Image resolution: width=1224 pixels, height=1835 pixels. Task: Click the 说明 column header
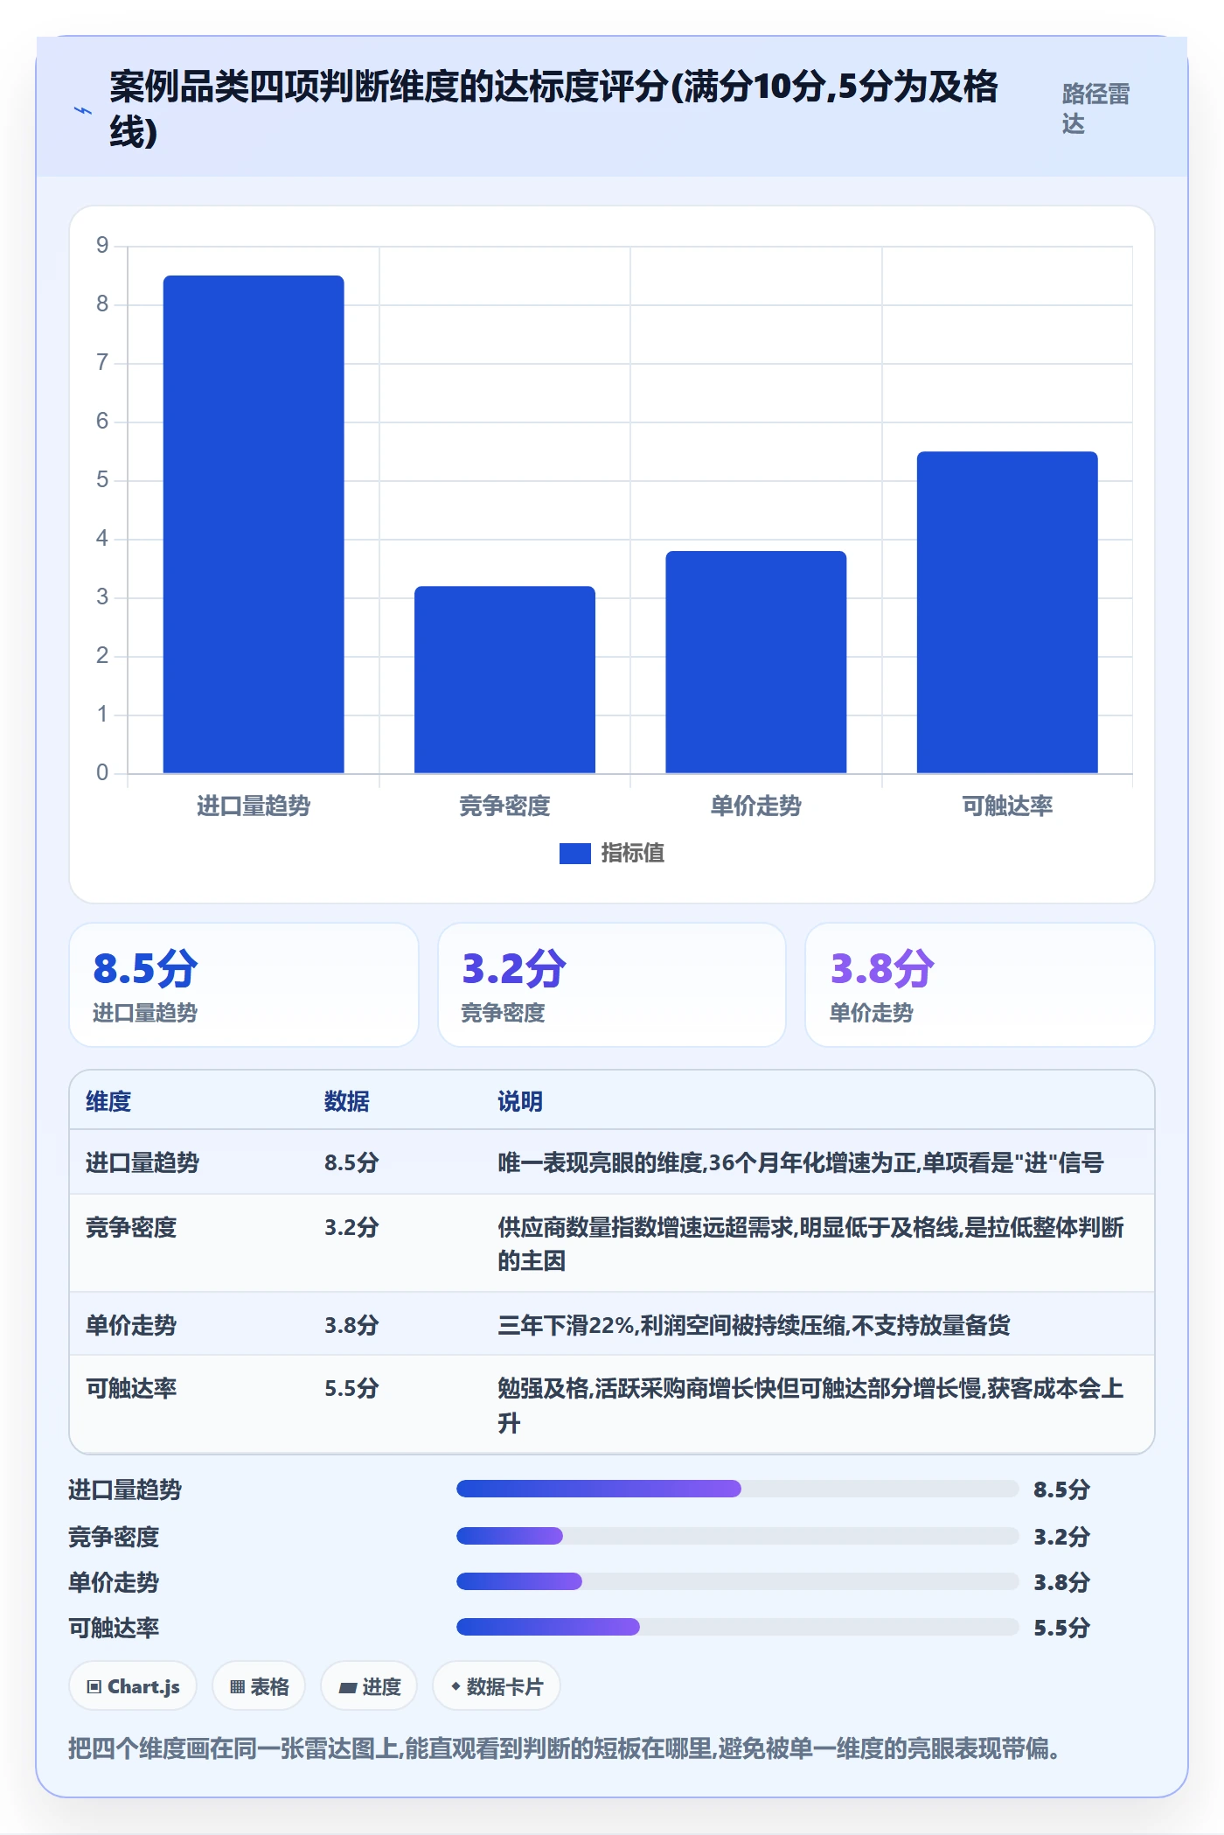point(520,1101)
